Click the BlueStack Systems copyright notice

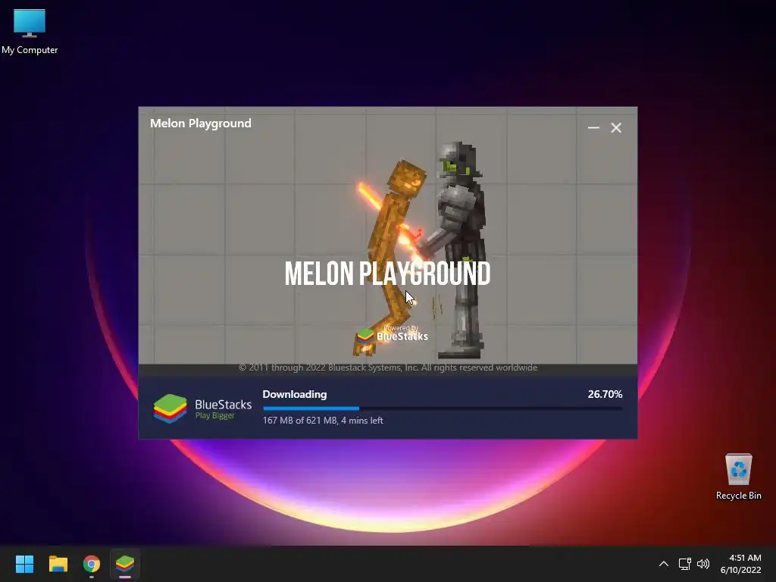click(388, 368)
